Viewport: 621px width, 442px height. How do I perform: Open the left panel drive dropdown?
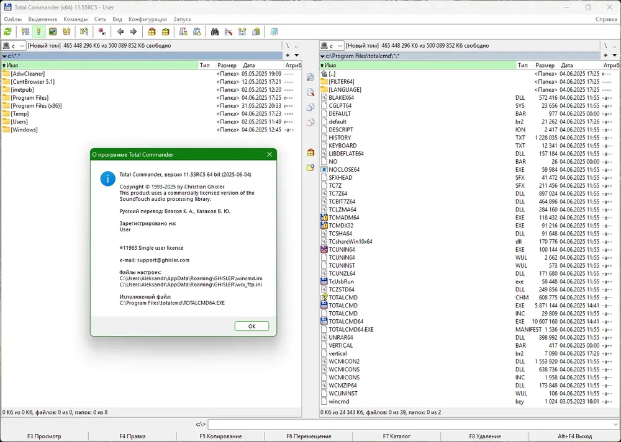14,46
